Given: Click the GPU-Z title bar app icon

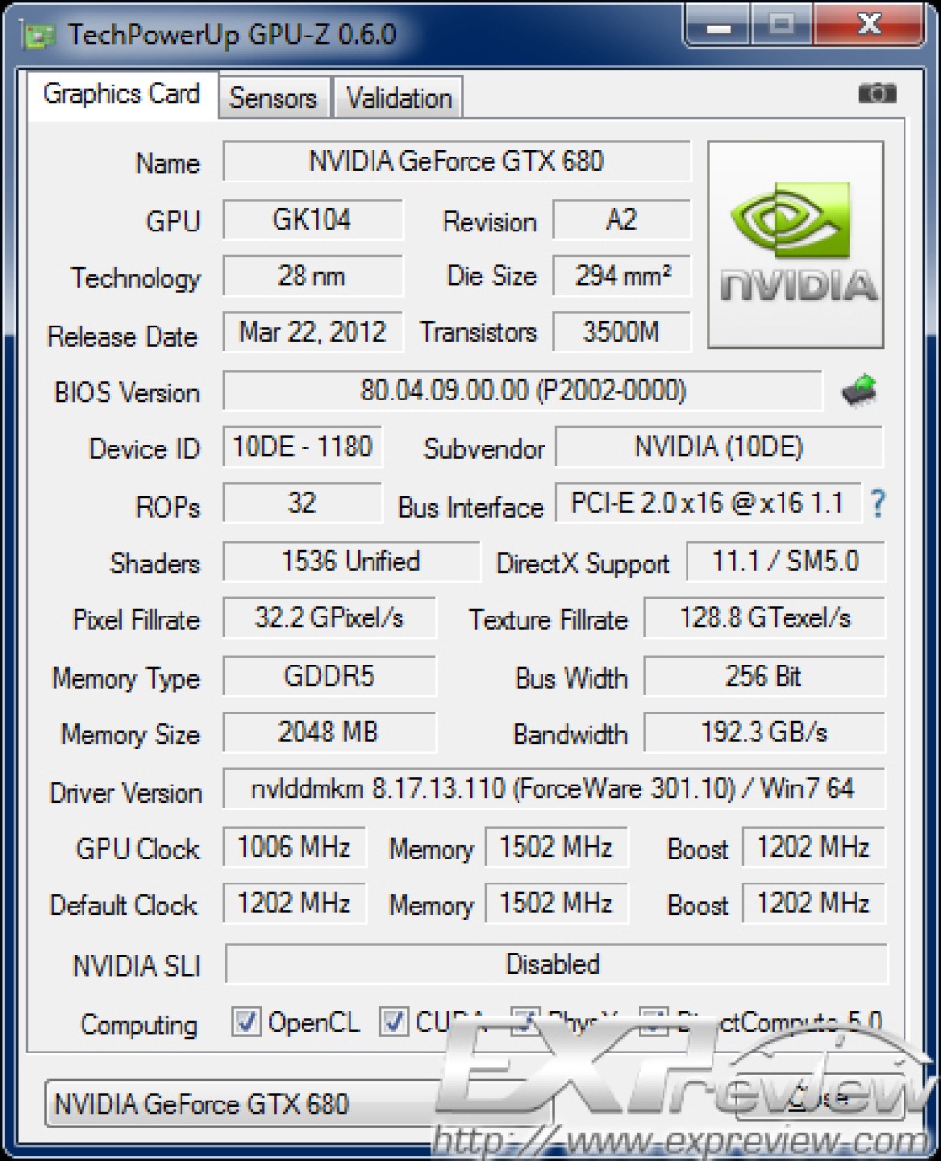Looking at the screenshot, I should tap(40, 35).
